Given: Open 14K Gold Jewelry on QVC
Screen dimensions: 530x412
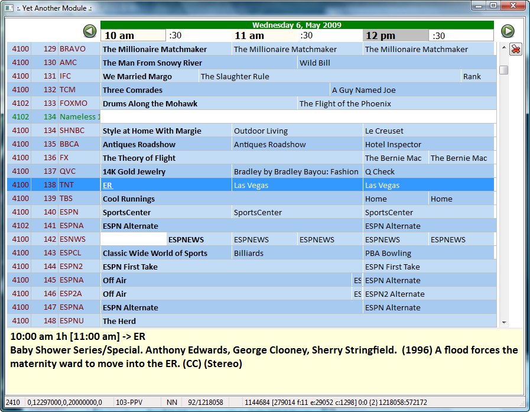Looking at the screenshot, I should (x=166, y=171).
